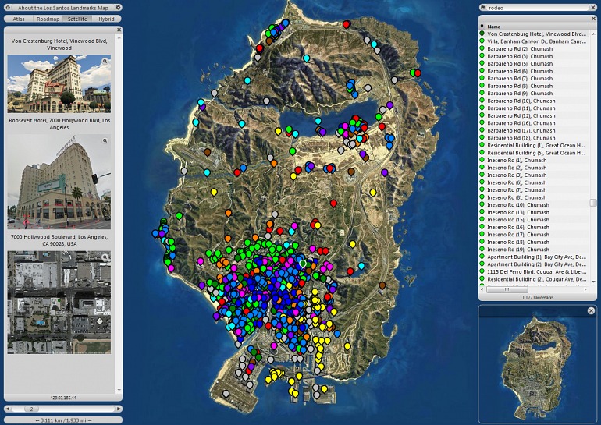Open About the Los Santos Landmarks Map

(x=63, y=8)
